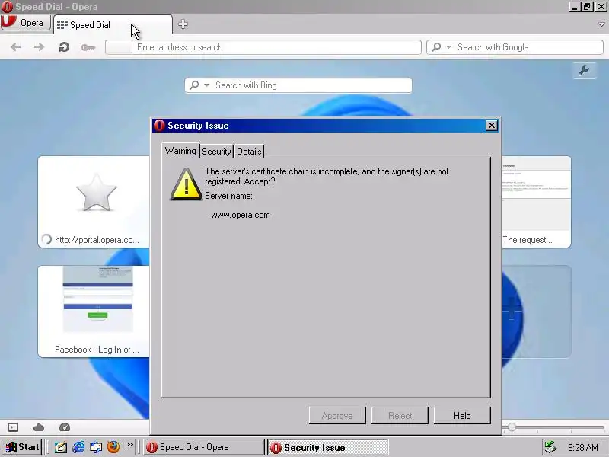
Task: Go forward with the Forward arrow
Action: (39, 47)
